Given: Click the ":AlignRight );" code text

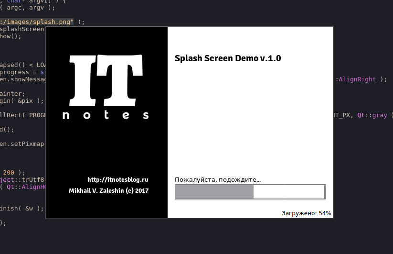Looking at the screenshot, I should [x=361, y=79].
